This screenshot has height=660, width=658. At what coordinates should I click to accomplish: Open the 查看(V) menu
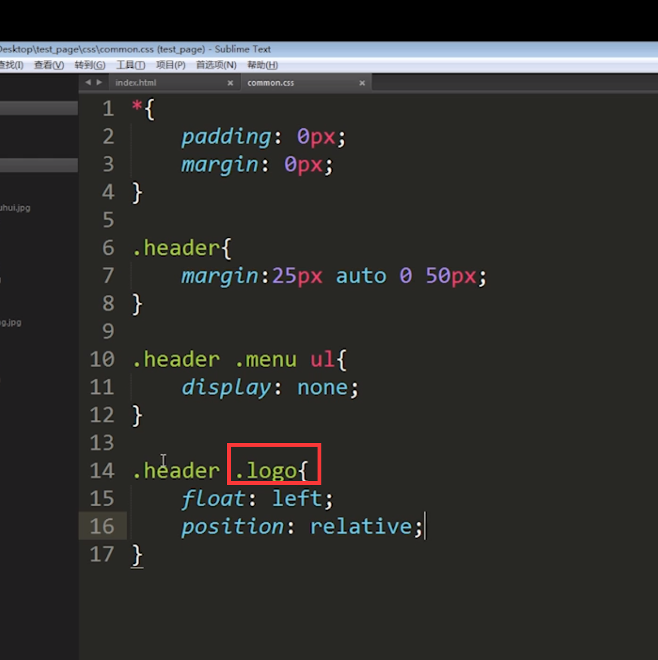[49, 65]
